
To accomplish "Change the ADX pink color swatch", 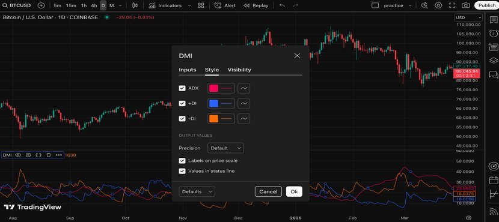I will [x=213, y=88].
